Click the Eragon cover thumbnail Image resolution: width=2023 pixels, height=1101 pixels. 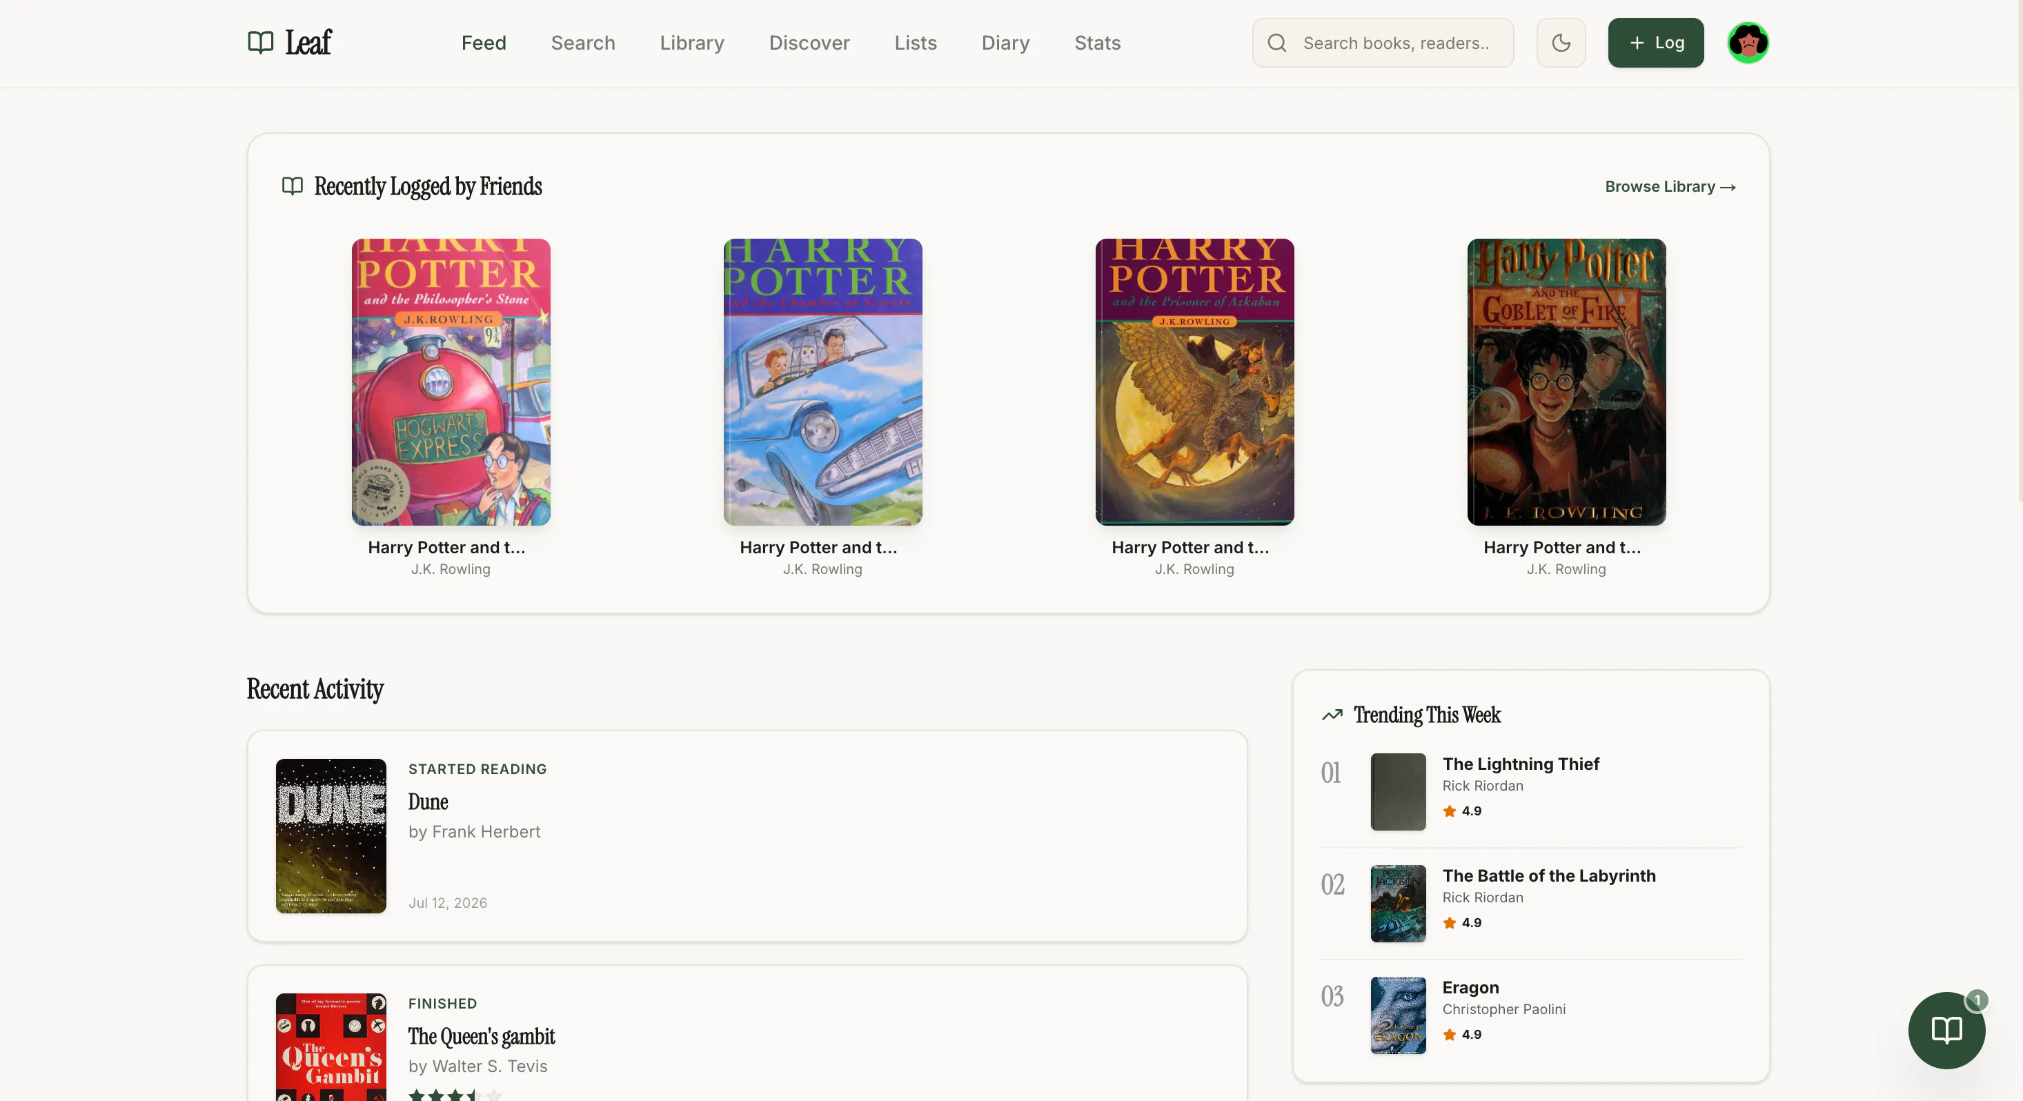(1398, 1015)
